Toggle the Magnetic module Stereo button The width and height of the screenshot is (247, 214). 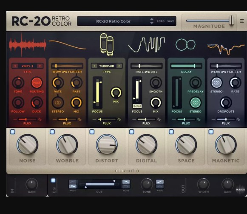click(216, 83)
